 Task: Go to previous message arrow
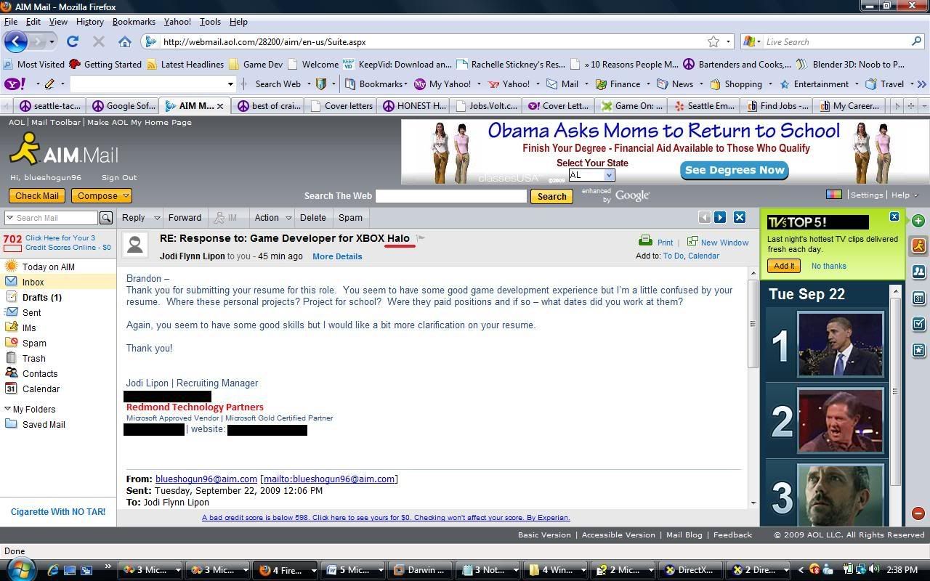tap(704, 217)
